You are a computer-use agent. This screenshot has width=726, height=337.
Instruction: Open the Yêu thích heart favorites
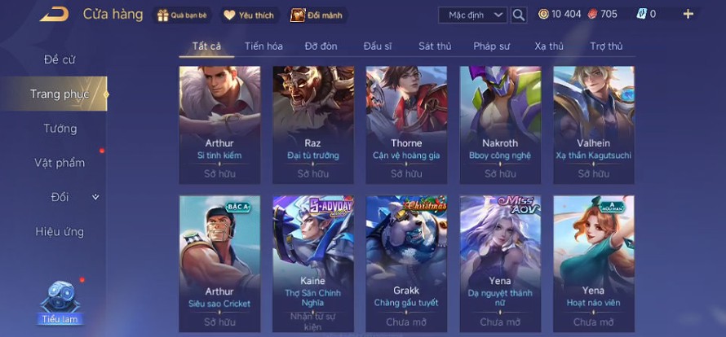(230, 15)
